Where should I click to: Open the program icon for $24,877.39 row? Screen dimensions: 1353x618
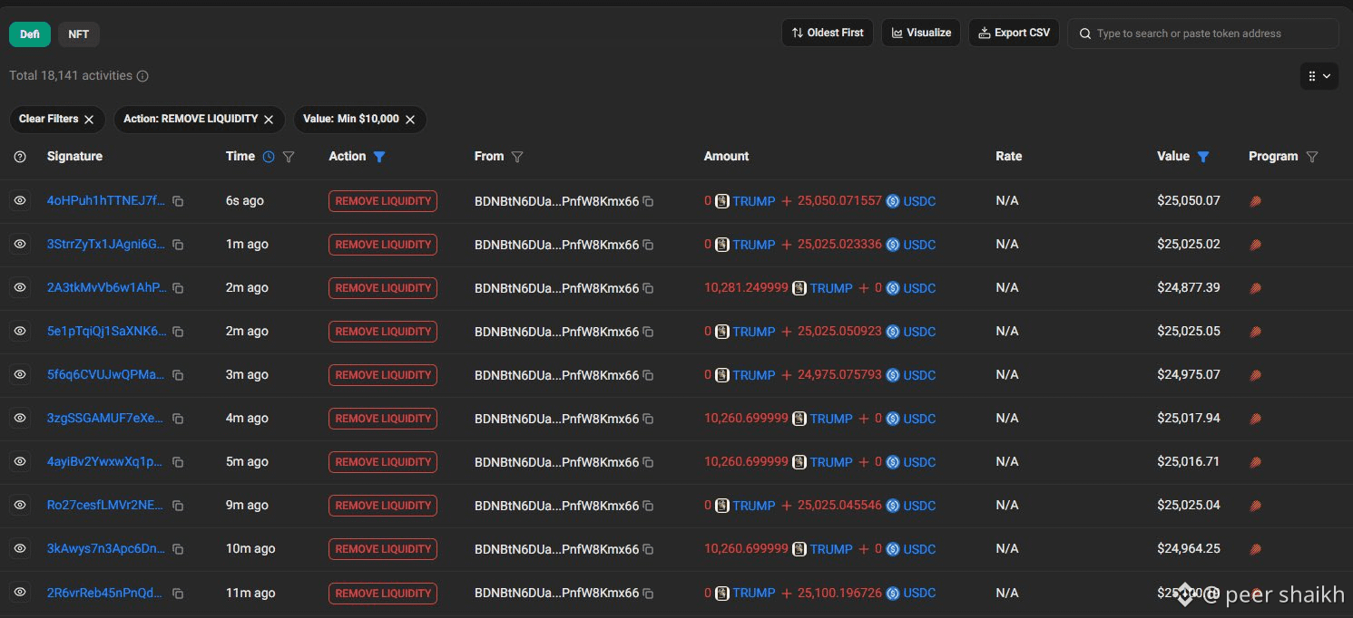1256,288
